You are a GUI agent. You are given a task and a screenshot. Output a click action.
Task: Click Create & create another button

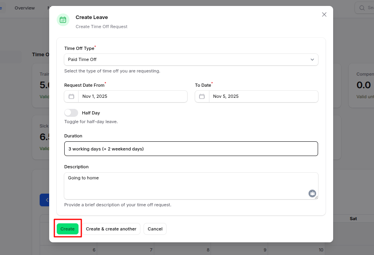click(x=111, y=229)
